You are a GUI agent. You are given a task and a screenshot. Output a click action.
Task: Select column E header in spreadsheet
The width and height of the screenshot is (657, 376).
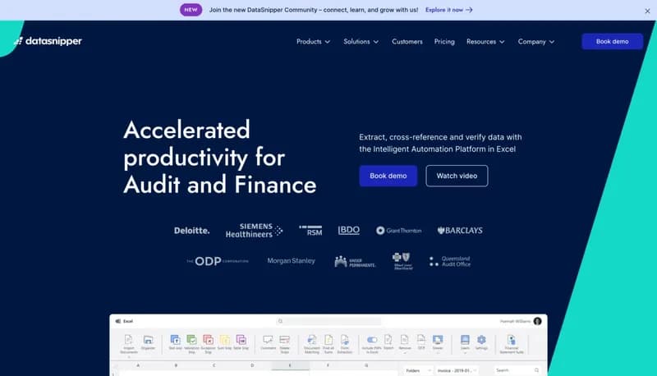click(x=290, y=365)
